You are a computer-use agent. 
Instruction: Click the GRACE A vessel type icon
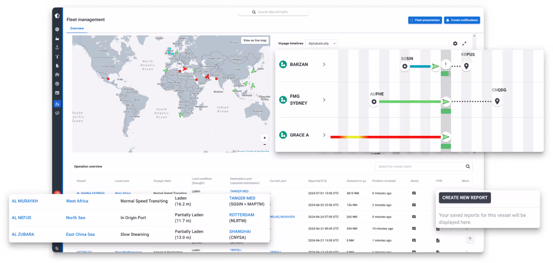click(x=282, y=135)
